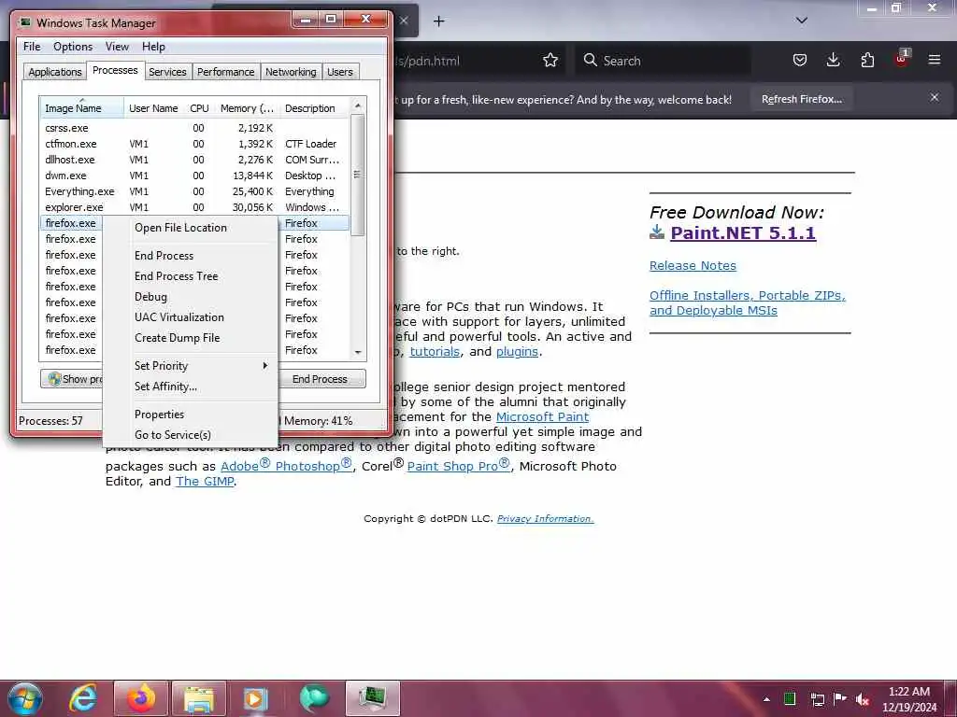Bookmark page with the star icon
This screenshot has height=717, width=957.
click(550, 60)
